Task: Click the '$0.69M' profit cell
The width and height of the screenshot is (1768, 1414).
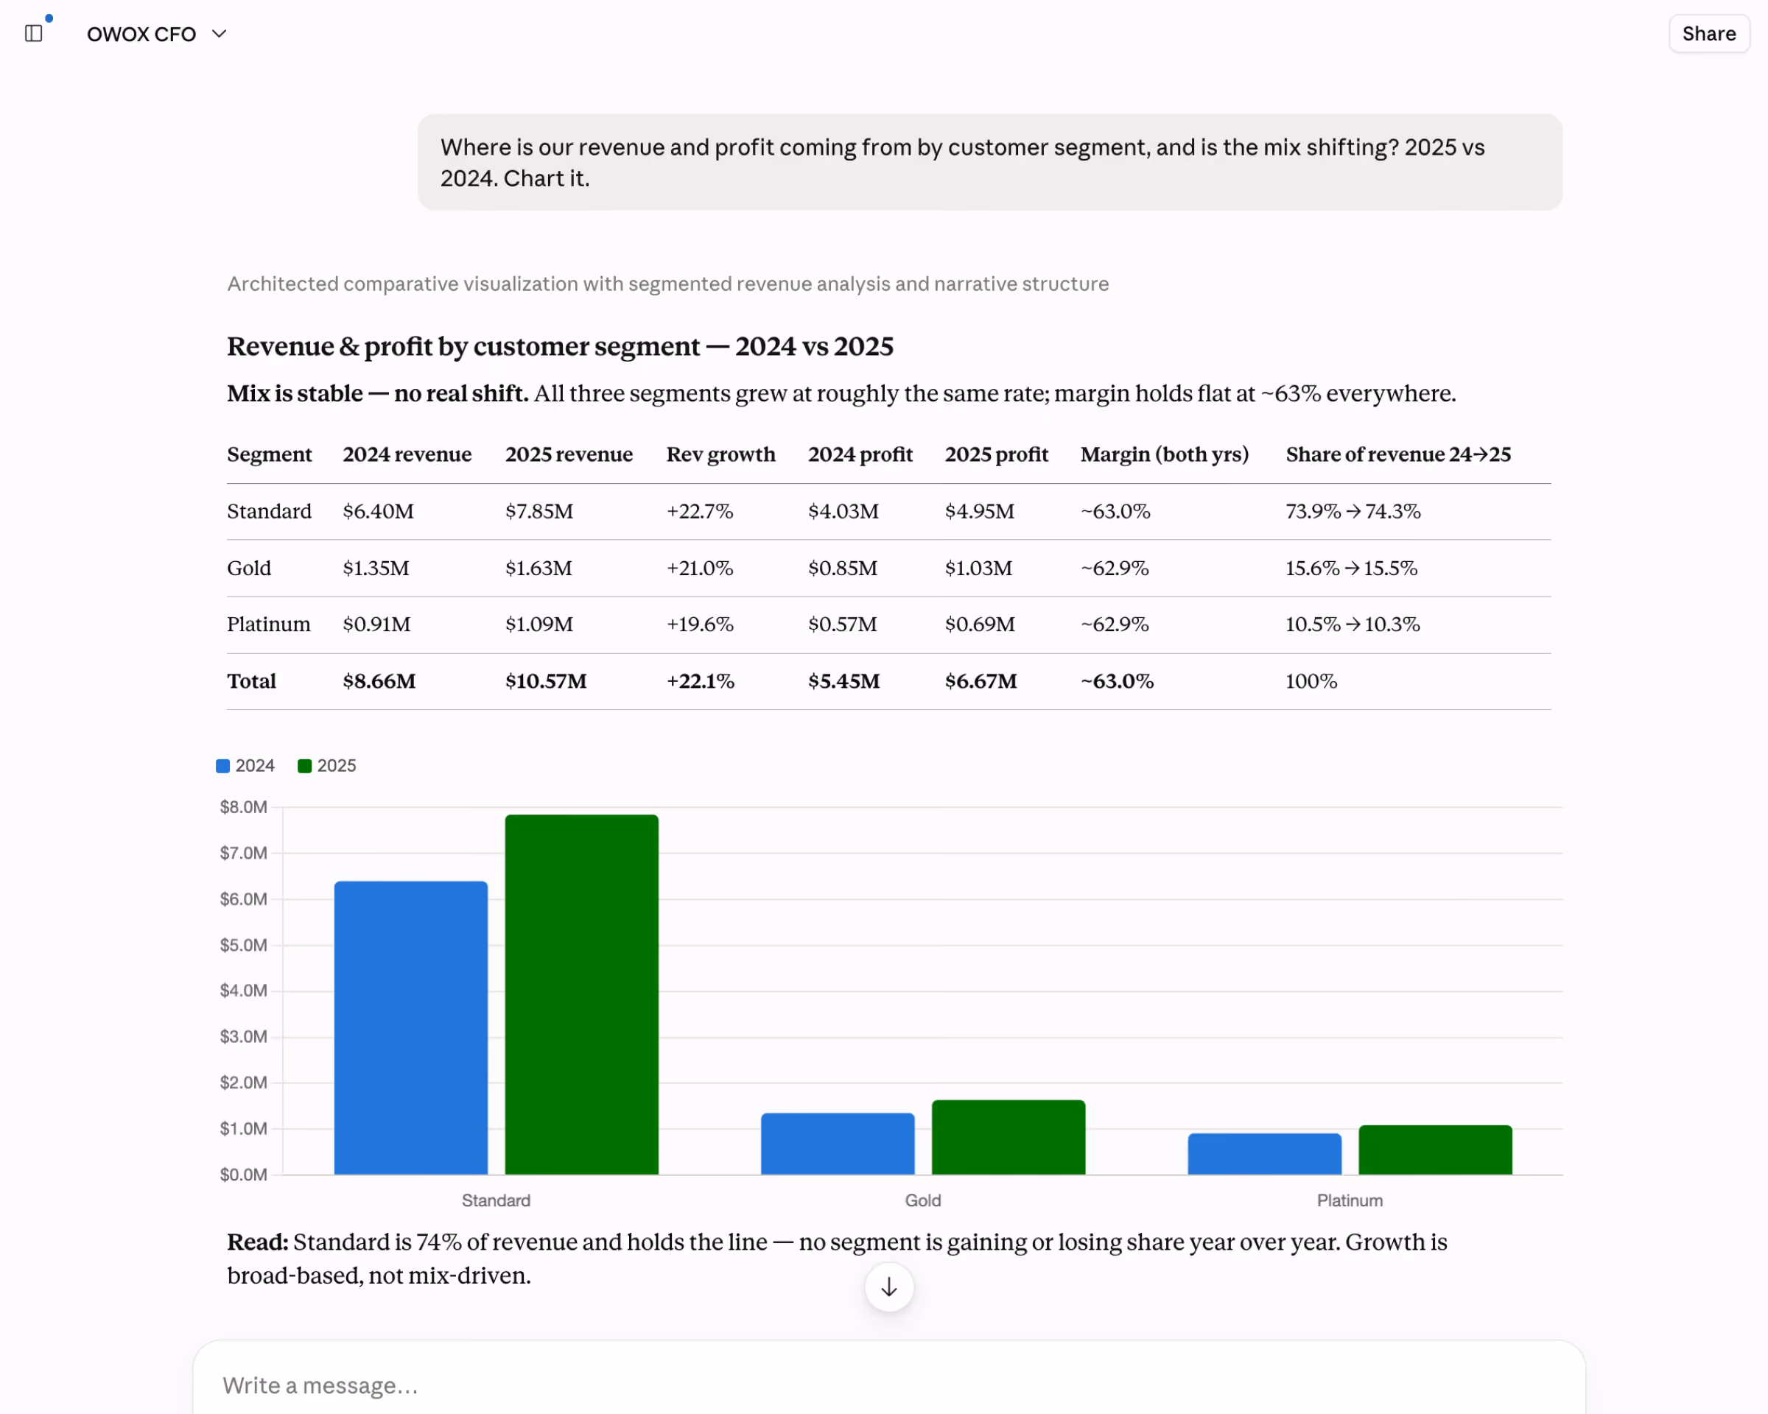Action: point(979,624)
